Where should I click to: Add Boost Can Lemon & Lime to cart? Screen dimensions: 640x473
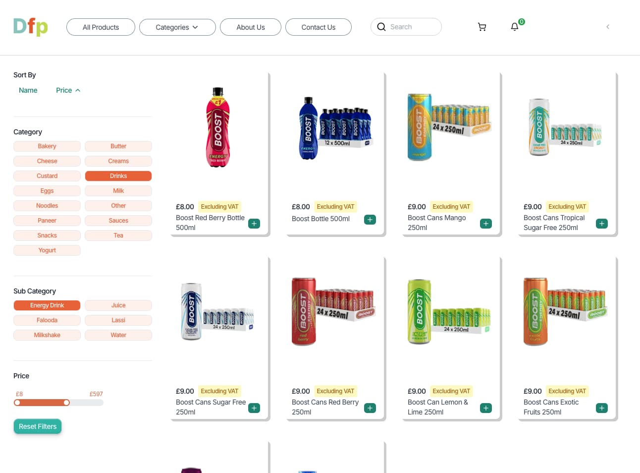coord(486,408)
